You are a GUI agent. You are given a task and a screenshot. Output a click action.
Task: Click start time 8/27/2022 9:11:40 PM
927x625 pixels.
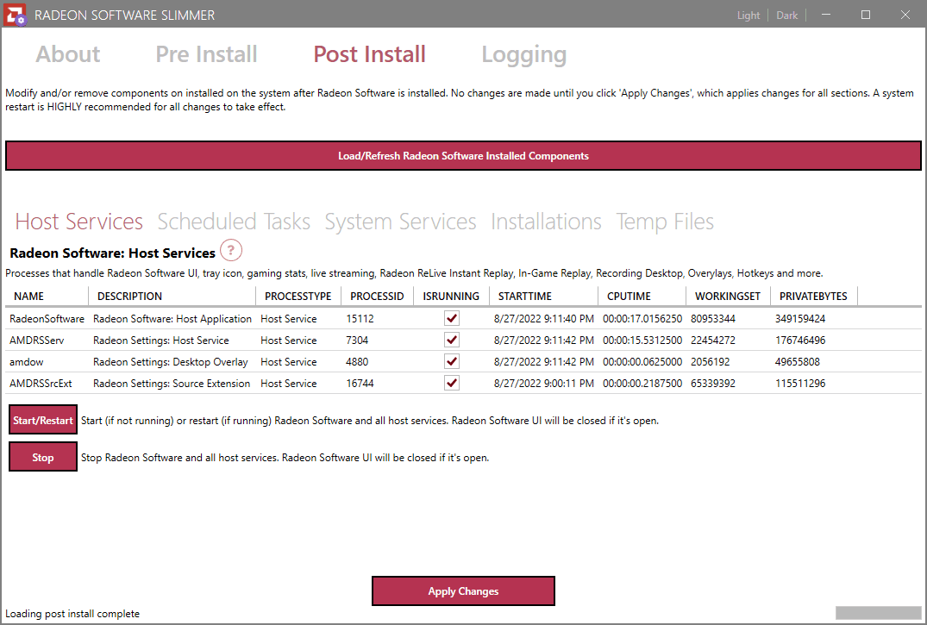pyautogui.click(x=544, y=319)
